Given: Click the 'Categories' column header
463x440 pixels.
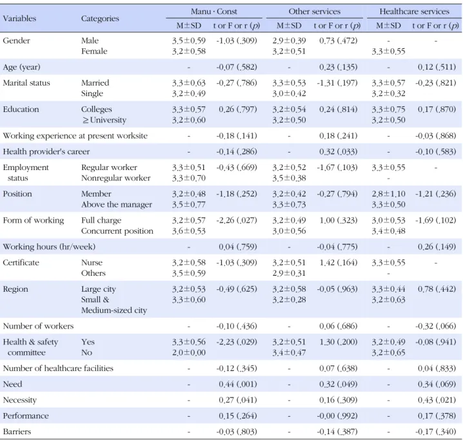Looking at the screenshot, I should (100, 18).
